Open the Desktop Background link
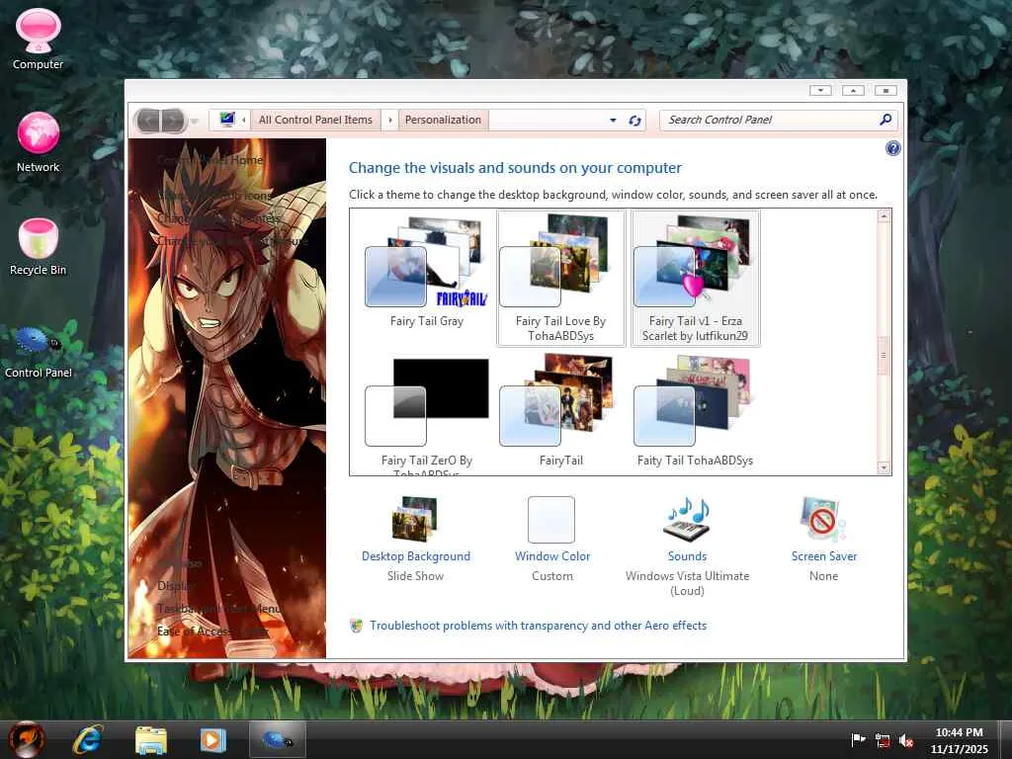This screenshot has width=1012, height=759. pos(416,556)
